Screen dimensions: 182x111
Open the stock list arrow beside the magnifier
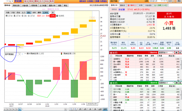point(7,1)
